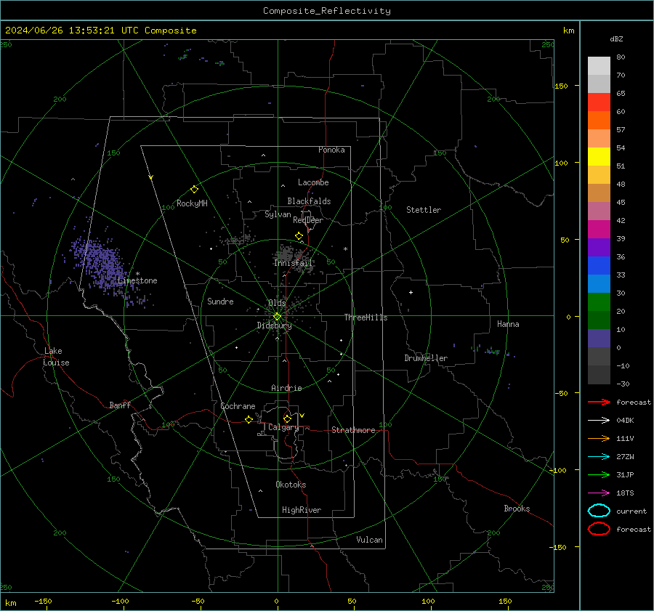Click the dBZ legend heading

click(616, 39)
